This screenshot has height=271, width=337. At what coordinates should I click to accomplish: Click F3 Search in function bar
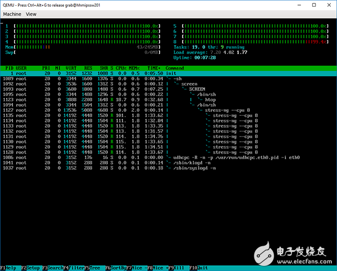coord(53,268)
